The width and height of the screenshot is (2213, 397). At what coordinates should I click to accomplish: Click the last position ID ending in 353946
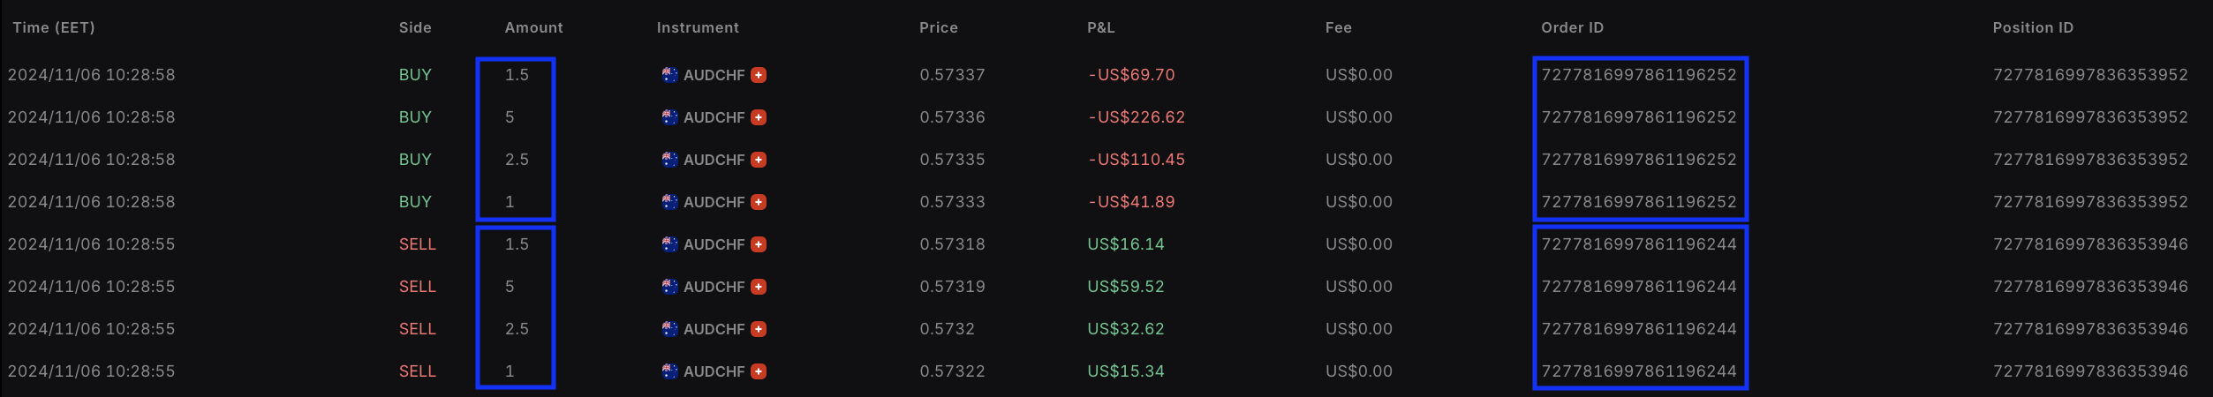coord(2090,371)
